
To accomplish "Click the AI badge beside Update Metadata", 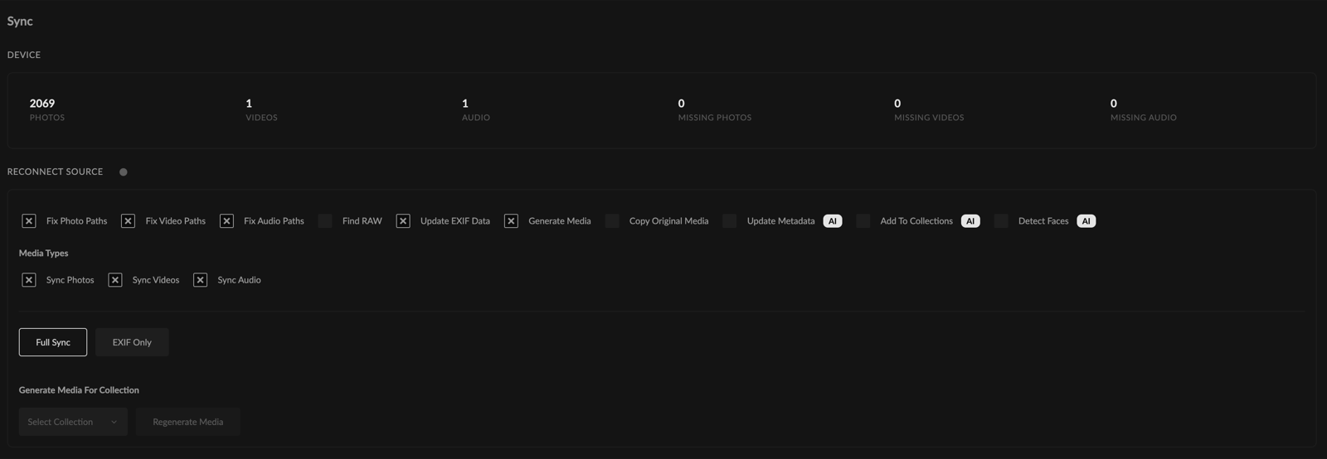I will point(833,221).
